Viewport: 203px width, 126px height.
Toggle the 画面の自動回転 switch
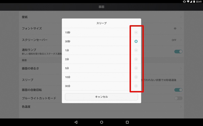(178, 90)
